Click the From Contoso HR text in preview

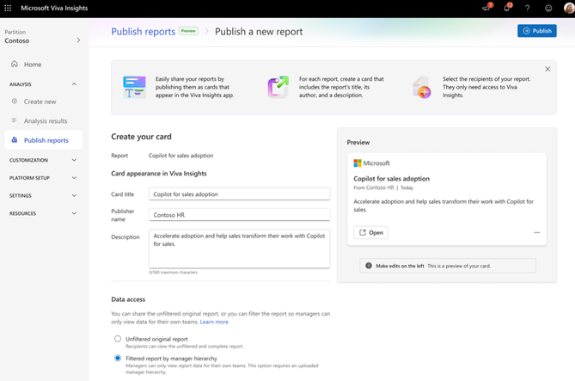(x=374, y=187)
